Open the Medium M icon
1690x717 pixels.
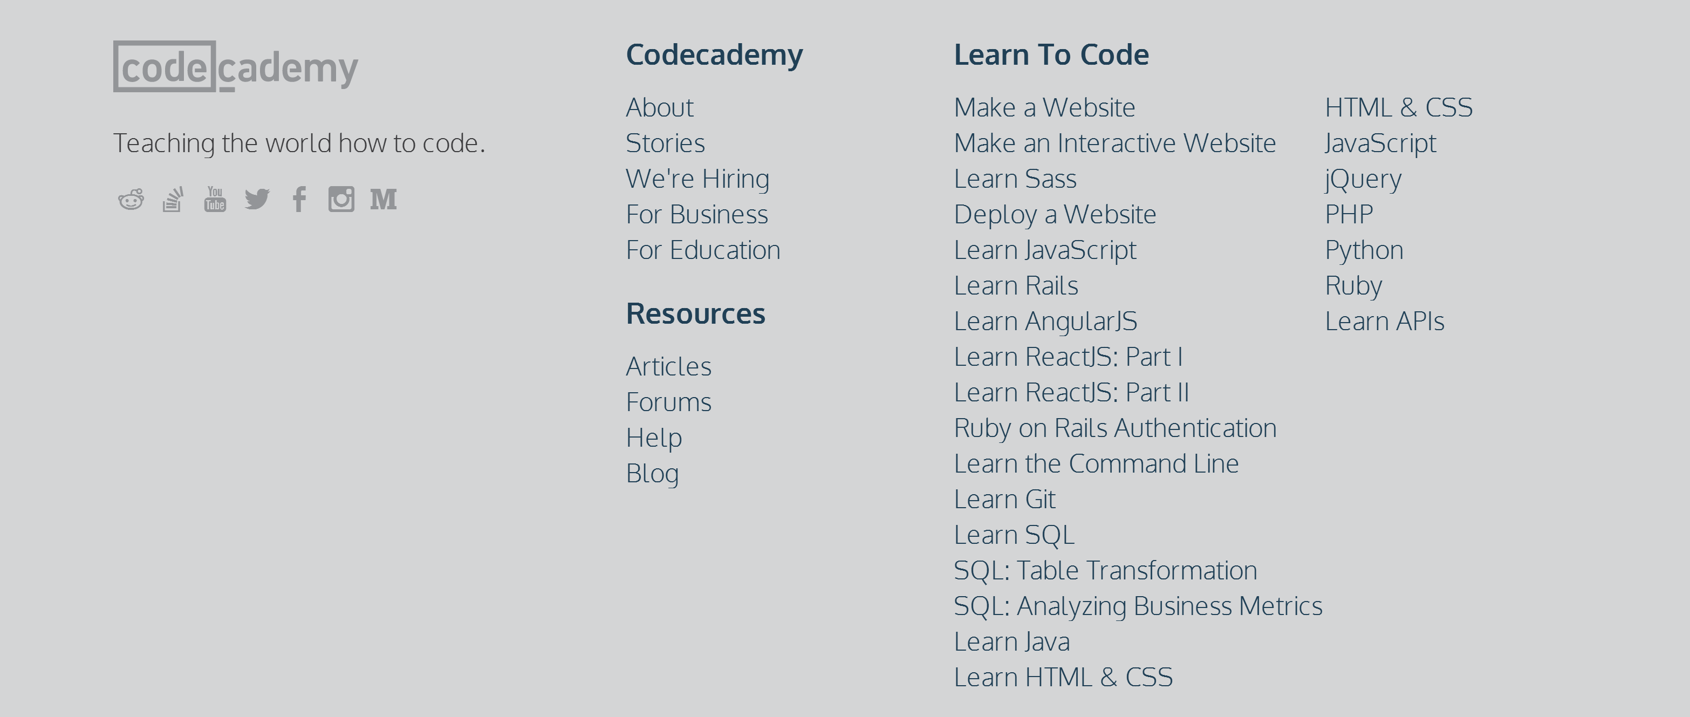(x=383, y=200)
